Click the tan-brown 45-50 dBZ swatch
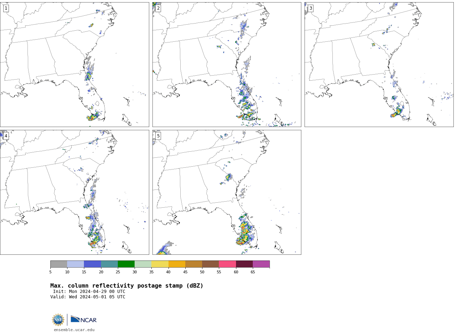457x334 pixels. tap(194, 264)
